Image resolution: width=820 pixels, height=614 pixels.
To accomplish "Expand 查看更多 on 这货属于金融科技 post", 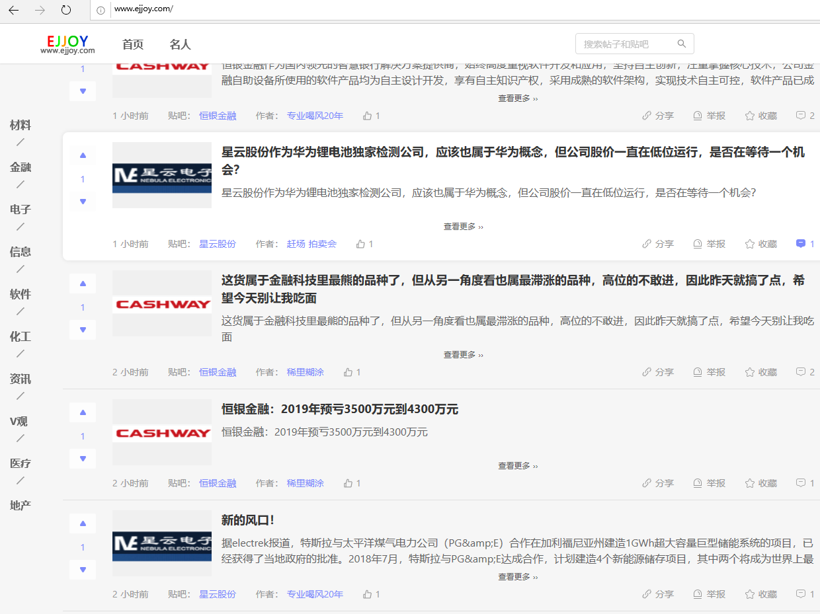I will 464,355.
